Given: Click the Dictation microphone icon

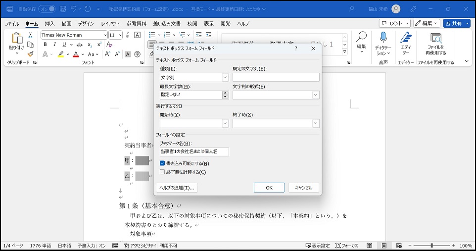Looking at the screenshot, I should (x=383, y=37).
